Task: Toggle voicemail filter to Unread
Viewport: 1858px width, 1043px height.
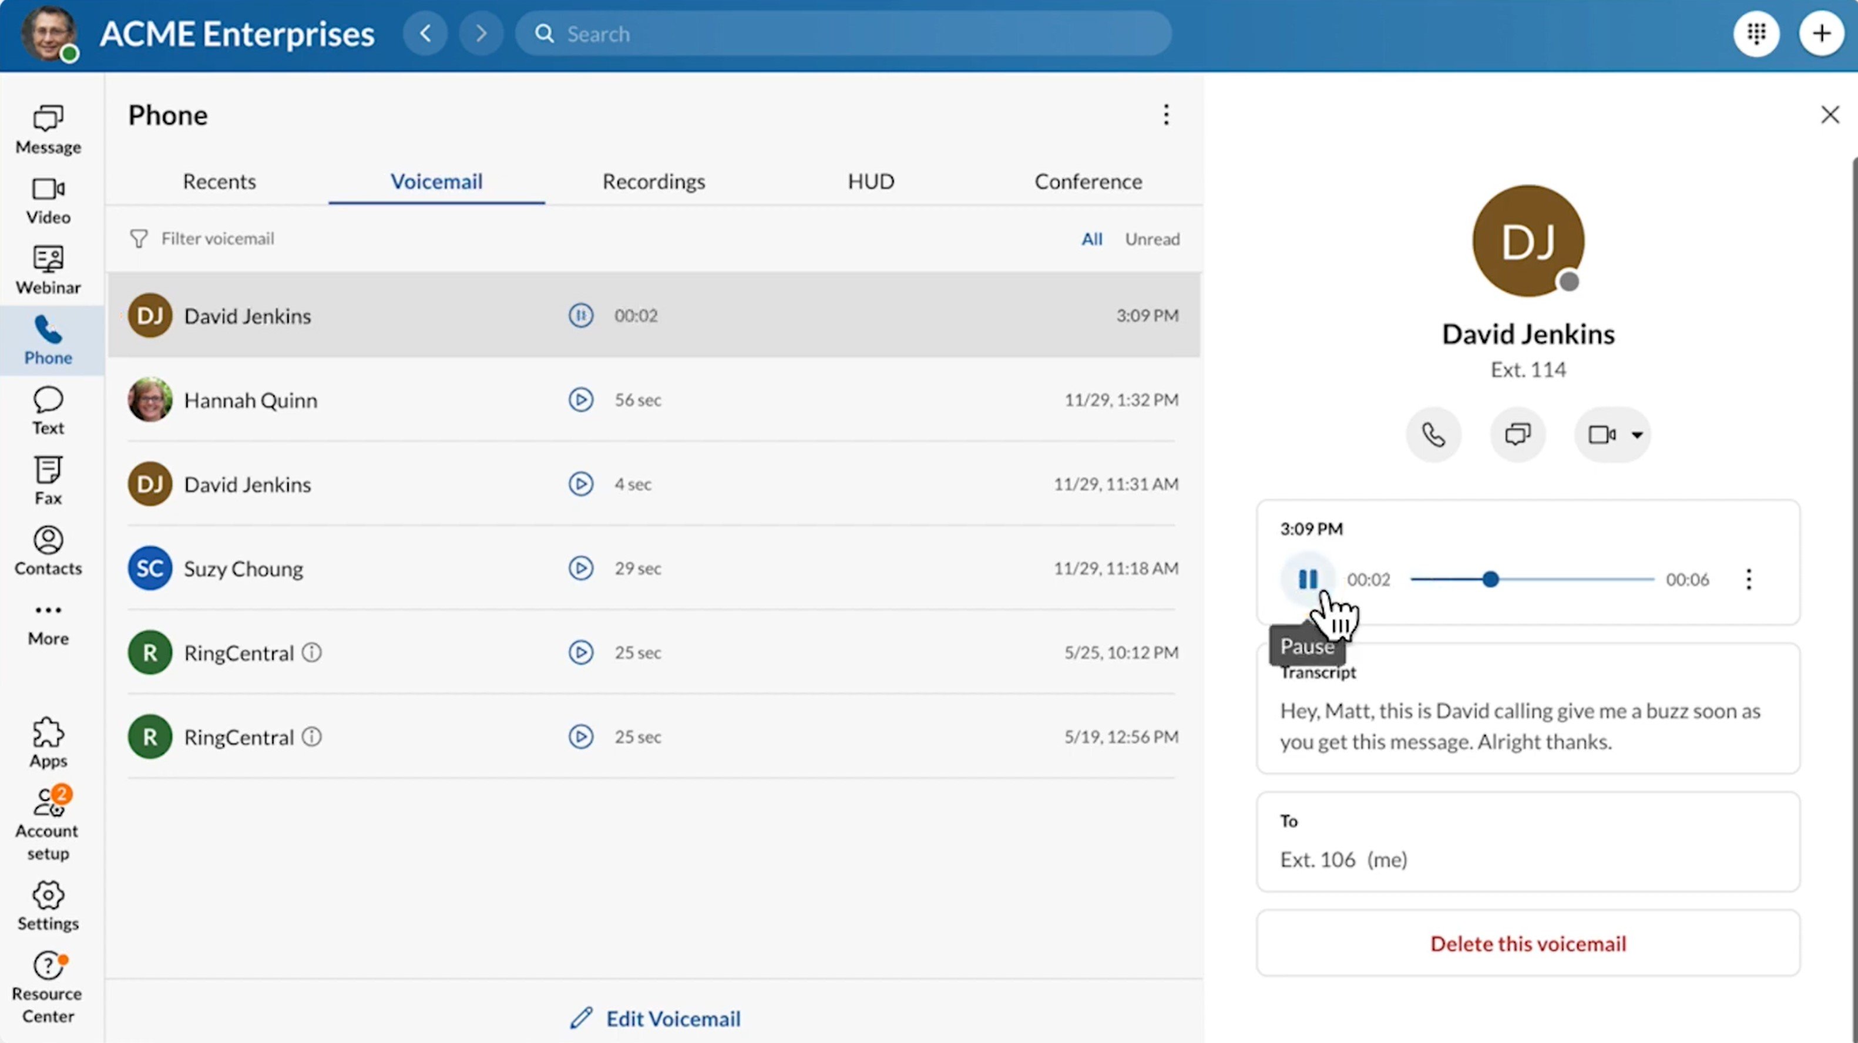Action: pos(1151,238)
